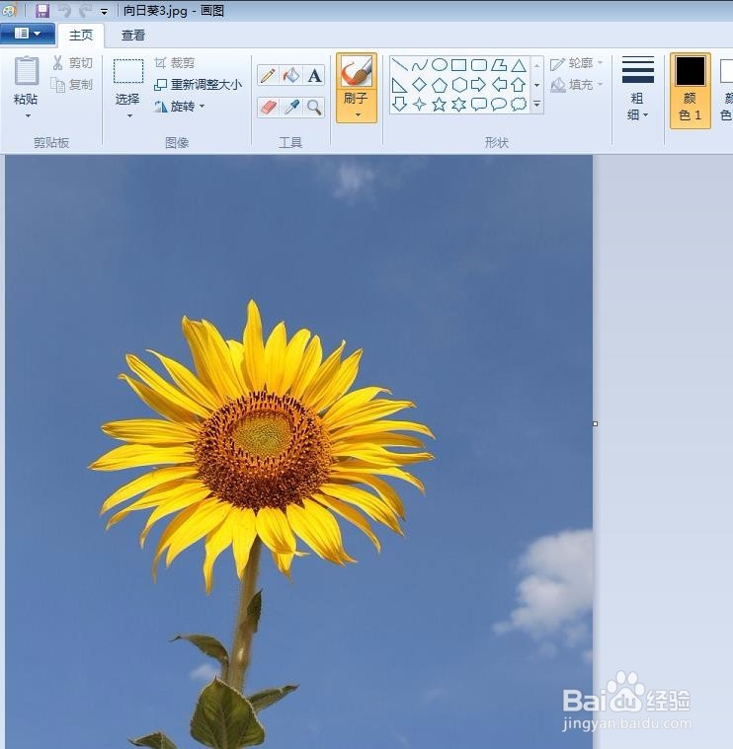Pick the Polygon shape
733x749 pixels.
[x=499, y=64]
